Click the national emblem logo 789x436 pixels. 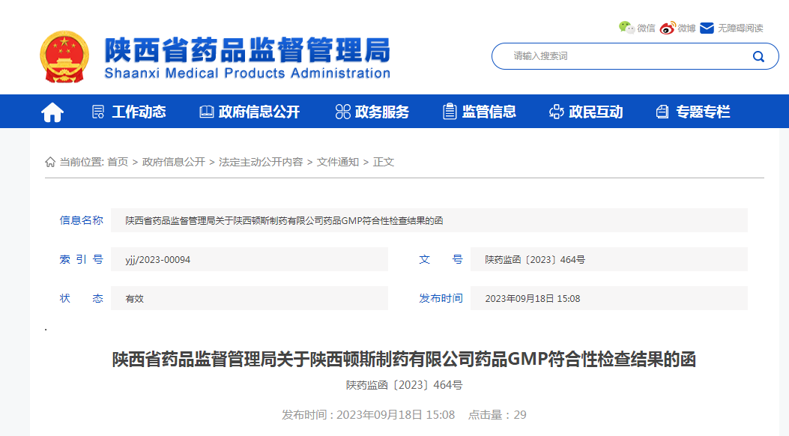pos(64,56)
